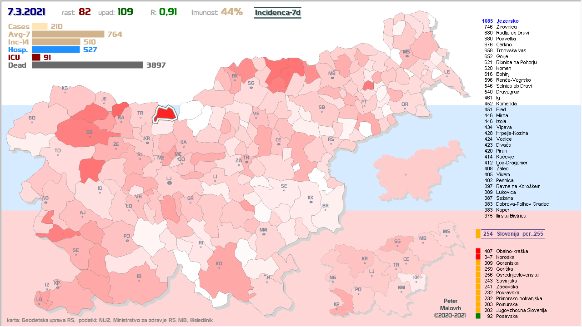Open the Incidenca-7d mode selector
This screenshot has width=582, height=327.
(x=277, y=12)
